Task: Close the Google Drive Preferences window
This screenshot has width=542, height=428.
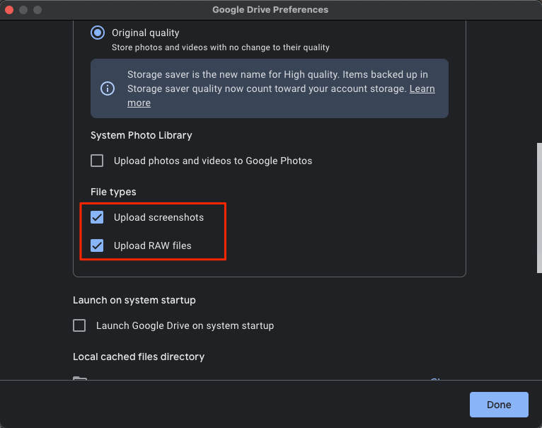Action: pos(9,10)
